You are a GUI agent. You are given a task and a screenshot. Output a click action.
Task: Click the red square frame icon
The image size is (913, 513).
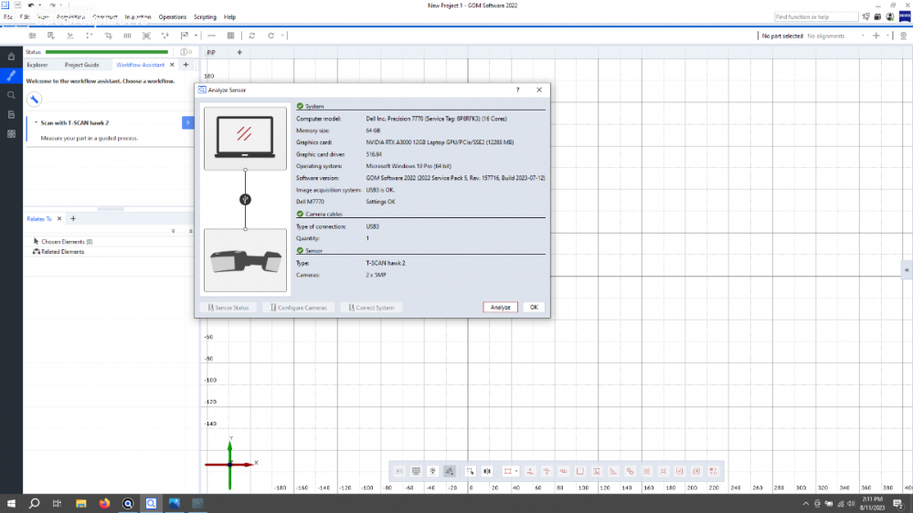(x=580, y=471)
